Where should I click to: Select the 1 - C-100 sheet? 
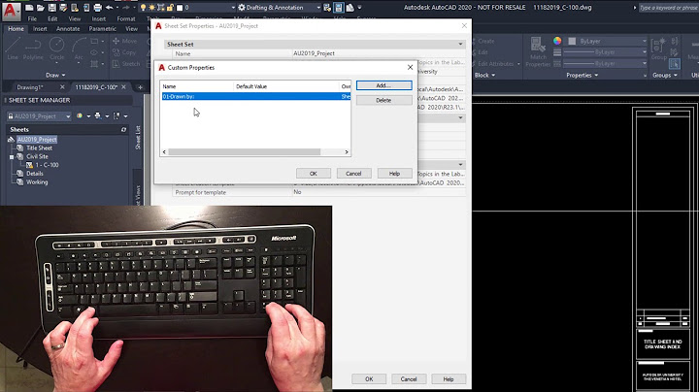pos(47,165)
